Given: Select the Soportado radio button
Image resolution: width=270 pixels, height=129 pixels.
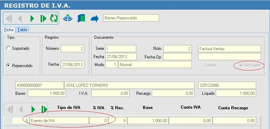Looking at the screenshot, I should (8, 48).
